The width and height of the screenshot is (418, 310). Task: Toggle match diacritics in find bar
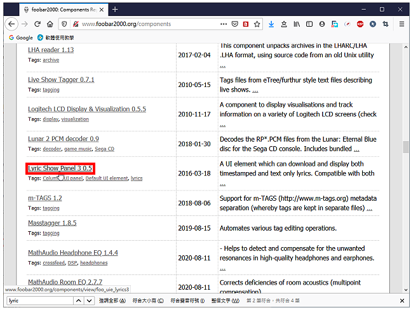click(187, 300)
